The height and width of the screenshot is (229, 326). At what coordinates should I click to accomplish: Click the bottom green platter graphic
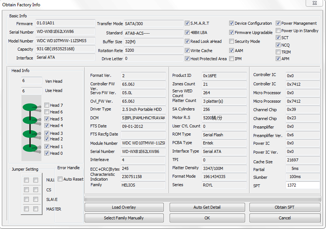30,148
